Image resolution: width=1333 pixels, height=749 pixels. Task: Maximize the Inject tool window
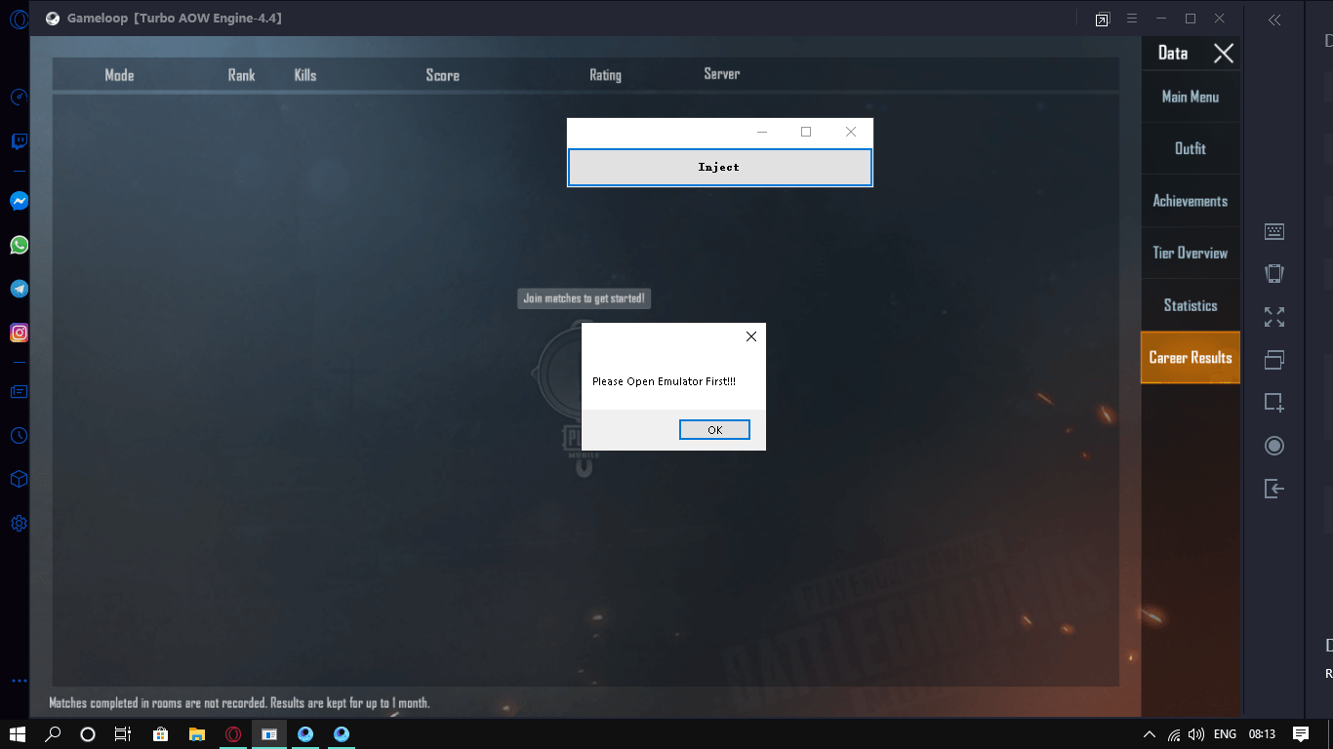coord(806,133)
